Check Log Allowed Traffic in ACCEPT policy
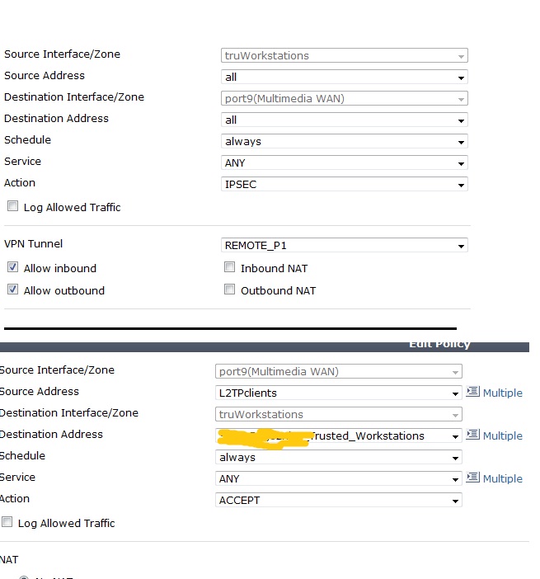This screenshot has width=540, height=579. [x=7, y=522]
